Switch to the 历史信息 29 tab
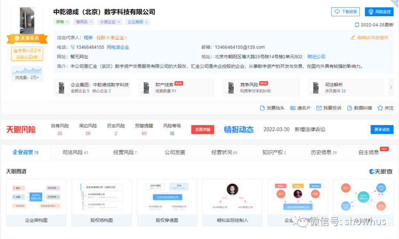The width and height of the screenshot is (399, 239). (324, 152)
